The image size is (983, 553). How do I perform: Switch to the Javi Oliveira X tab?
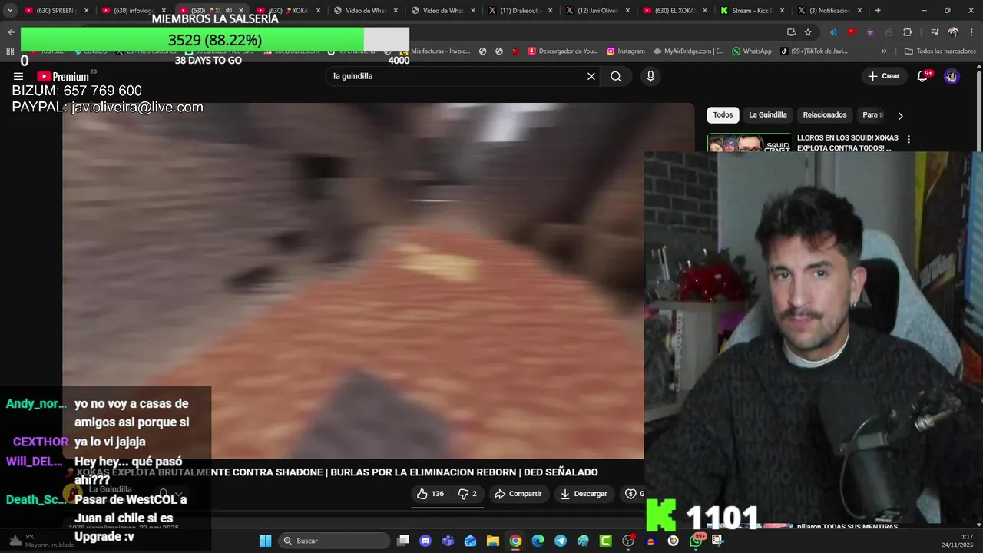[597, 11]
